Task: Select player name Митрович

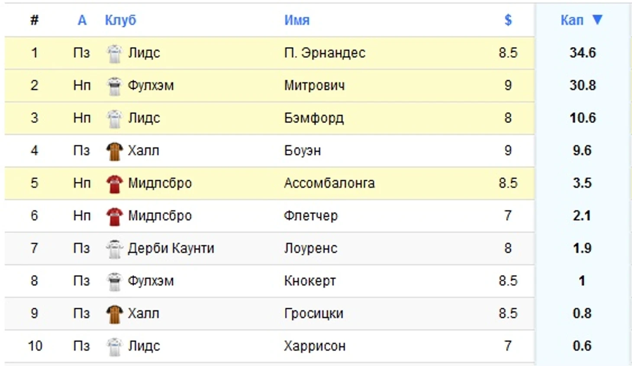Action: point(315,85)
